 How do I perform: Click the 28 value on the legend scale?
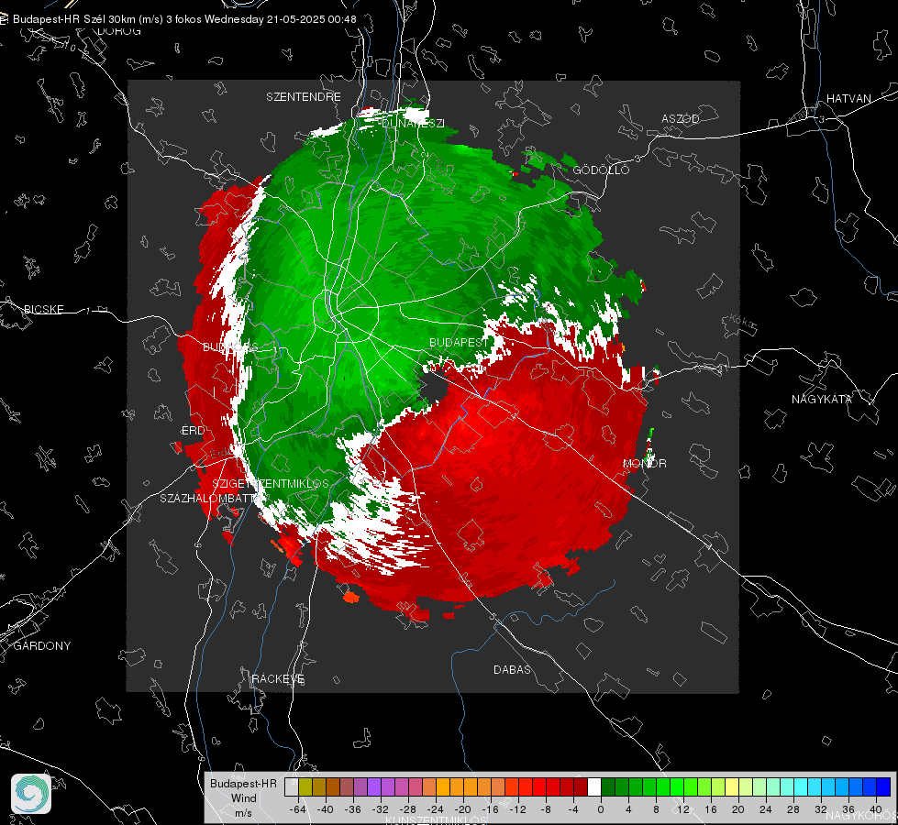point(793,809)
